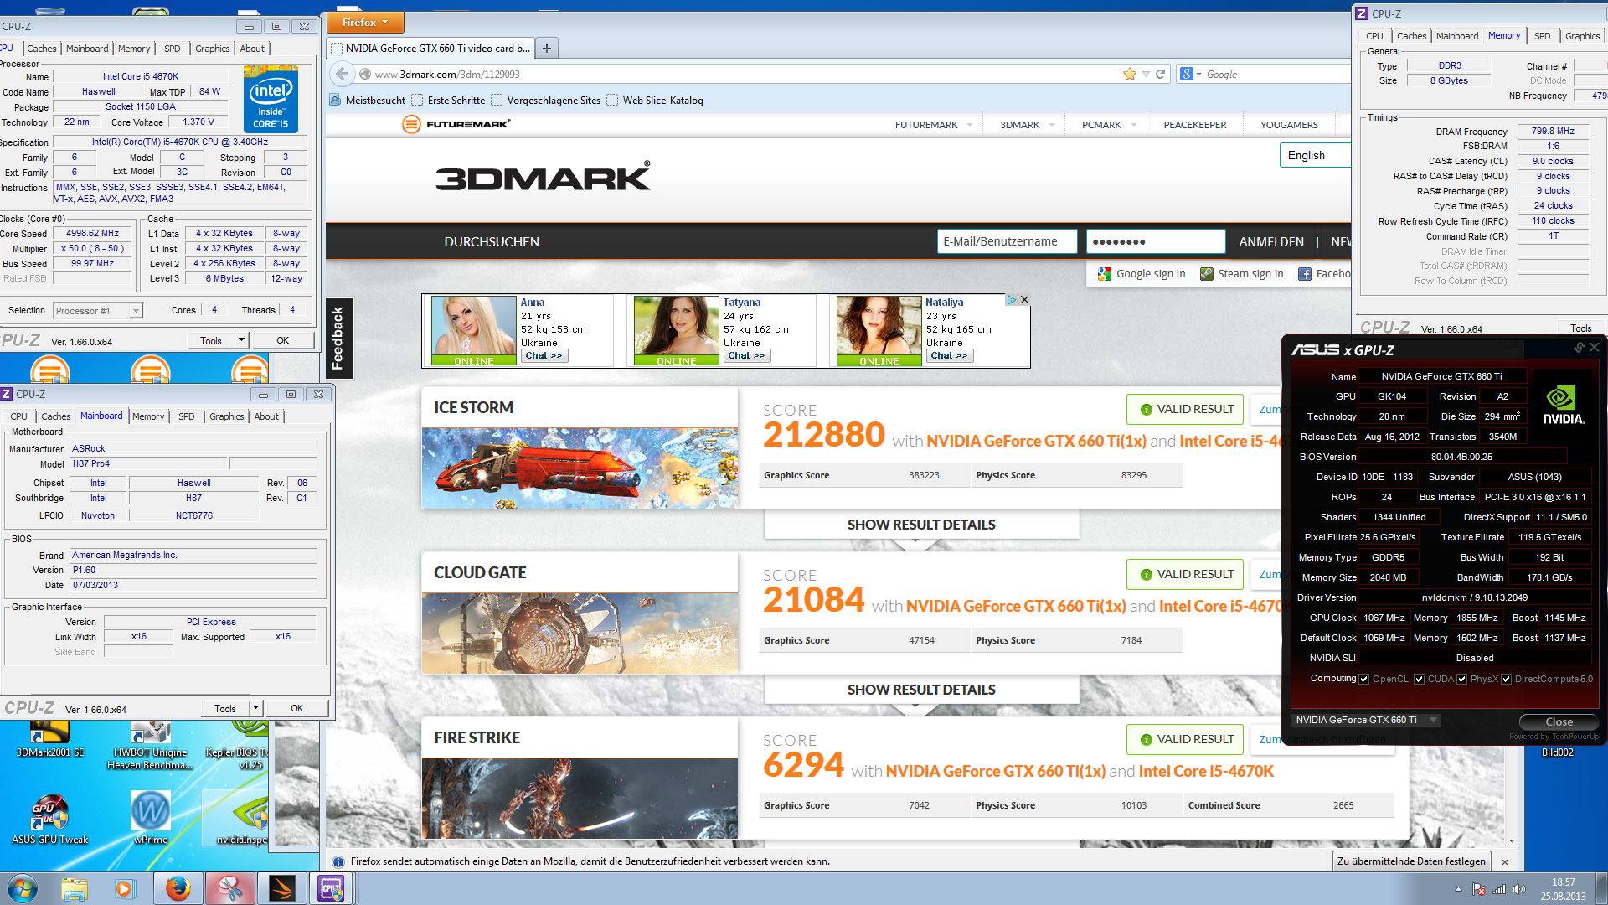Viewport: 1608px width, 905px height.
Task: Click the E-Mail/Benutzername input field
Action: (1007, 241)
